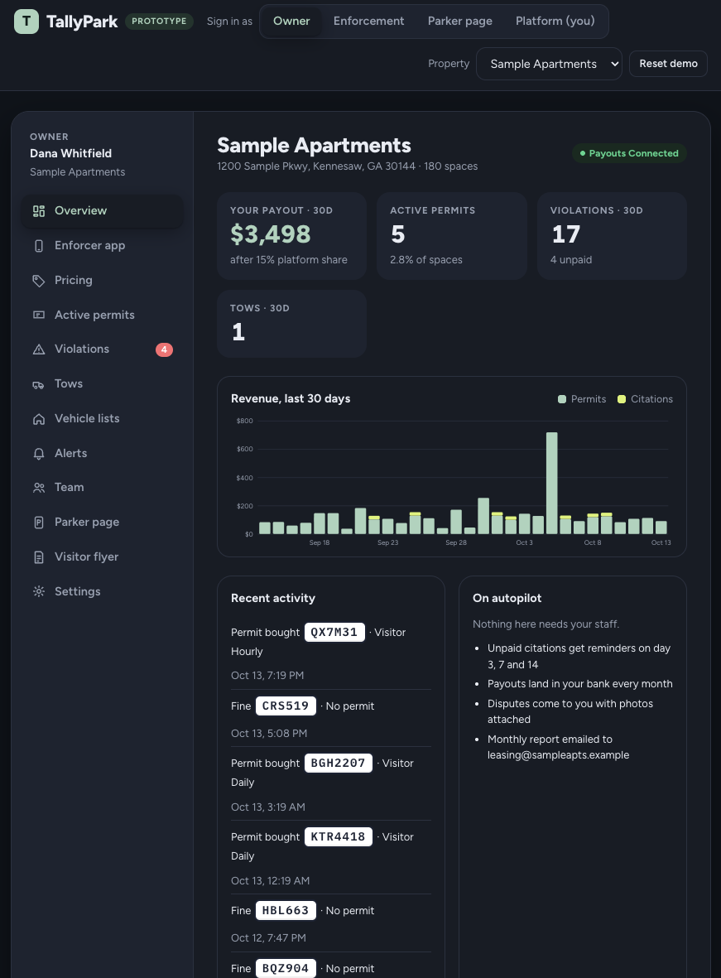Open Vehicle lists
The height and width of the screenshot is (978, 721).
point(103,419)
